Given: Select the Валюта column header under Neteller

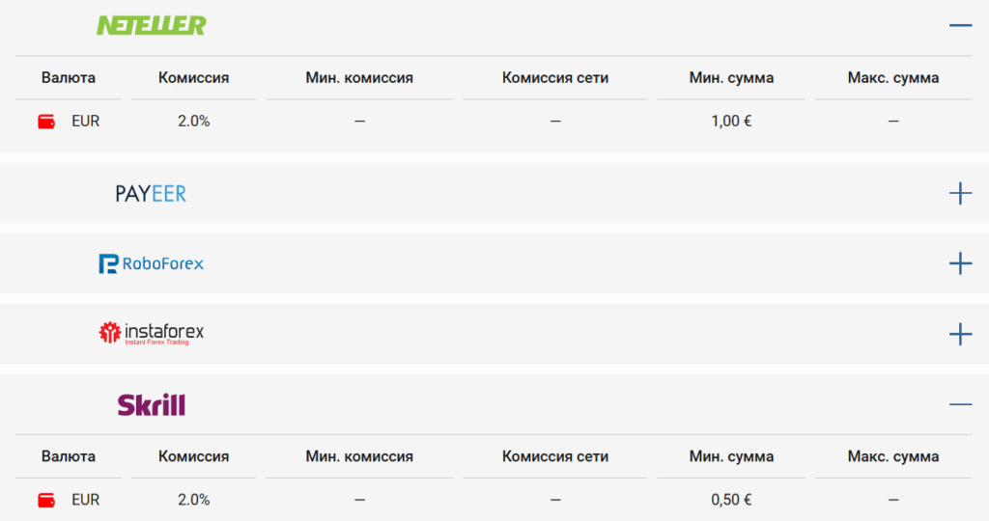Looking at the screenshot, I should pyautogui.click(x=69, y=77).
